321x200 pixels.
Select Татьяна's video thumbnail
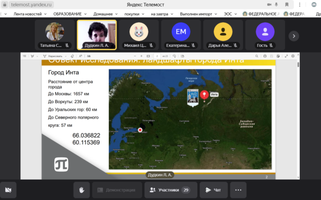coord(56,33)
